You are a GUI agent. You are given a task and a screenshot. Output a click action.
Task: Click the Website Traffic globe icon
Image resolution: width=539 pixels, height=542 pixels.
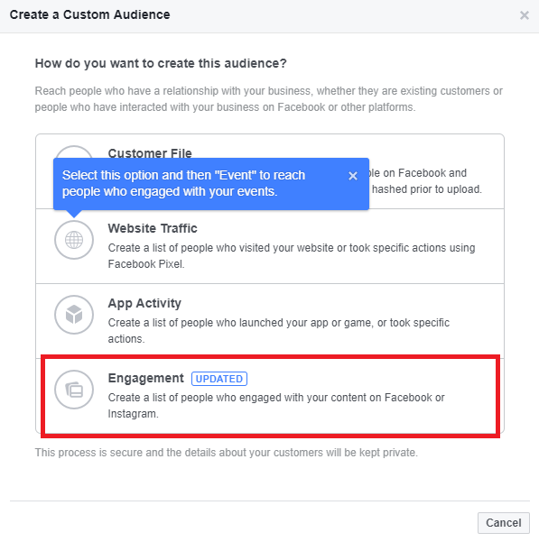[x=74, y=240]
